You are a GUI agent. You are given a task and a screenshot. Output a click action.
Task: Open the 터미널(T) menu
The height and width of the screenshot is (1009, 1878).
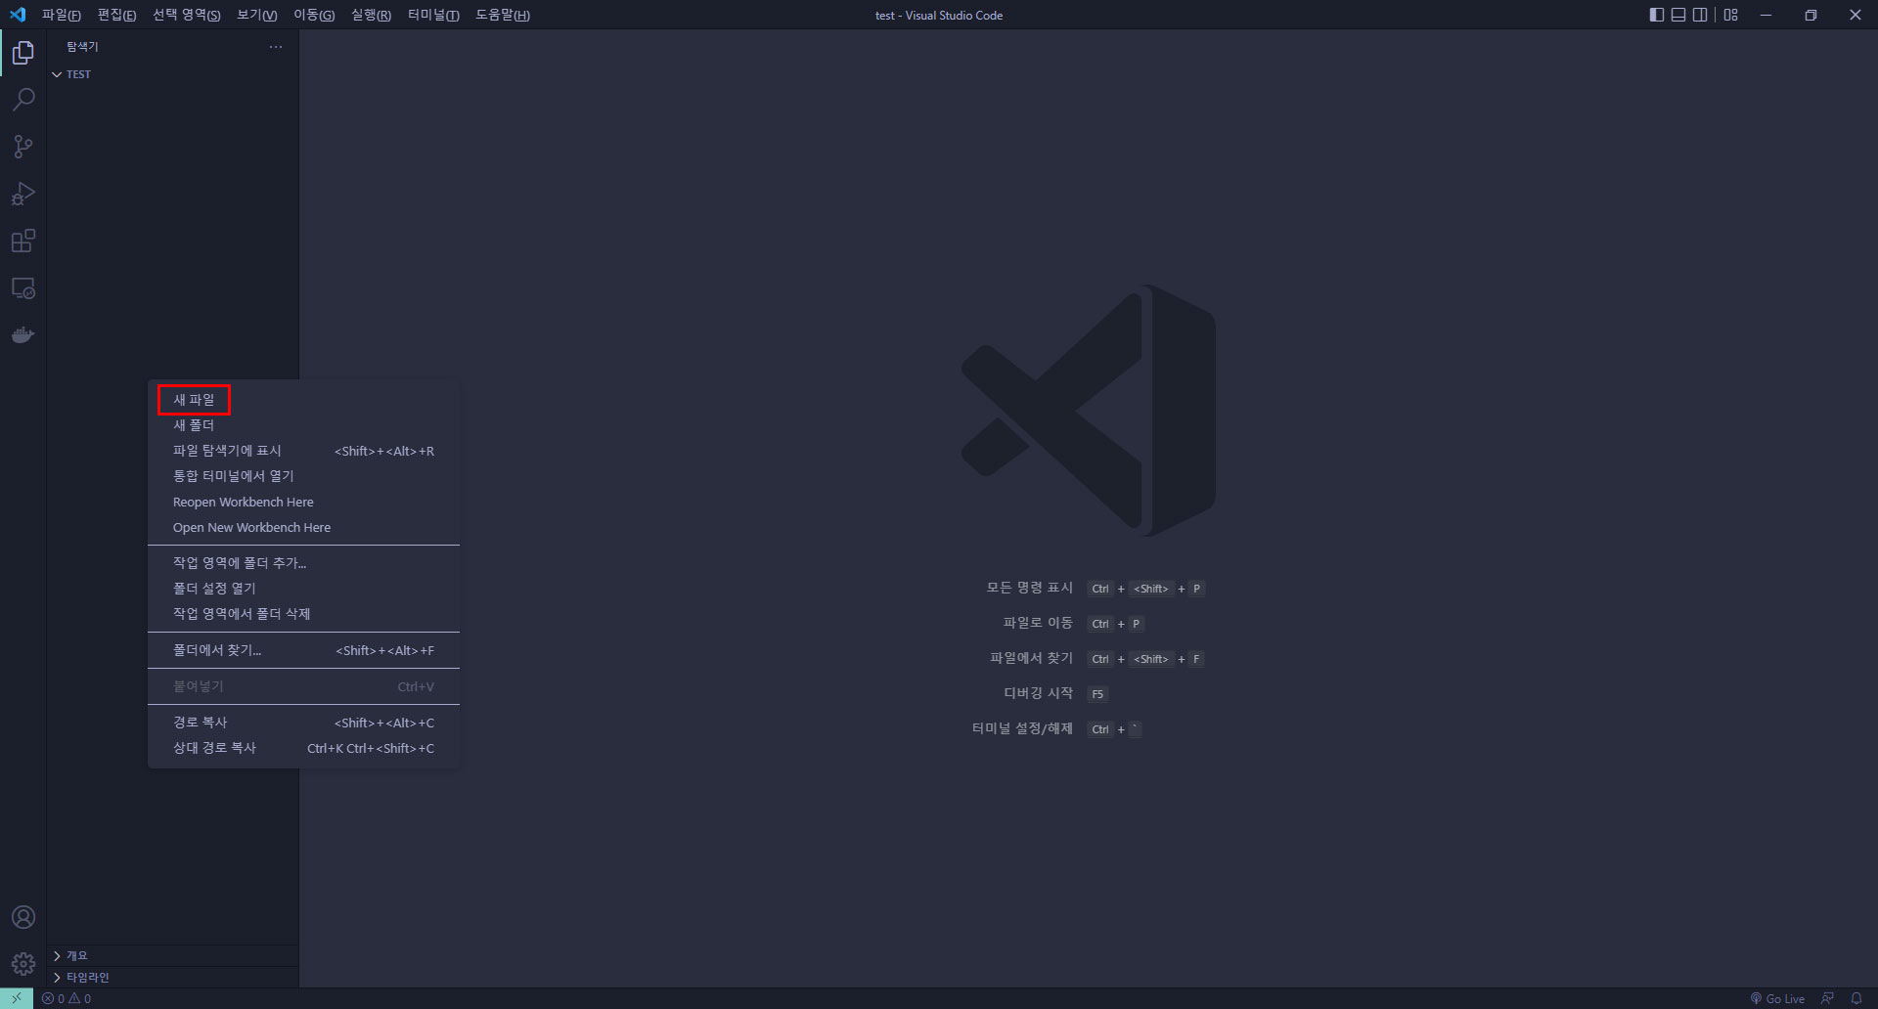[433, 15]
